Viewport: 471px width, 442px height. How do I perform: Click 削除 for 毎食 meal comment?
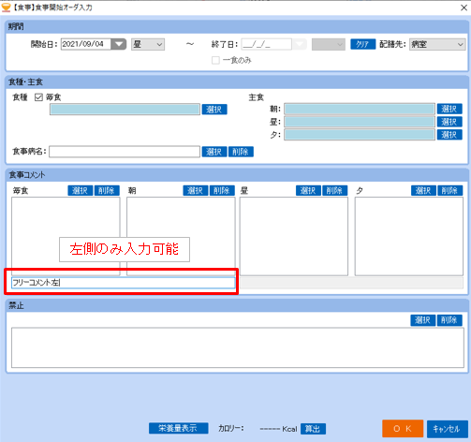[107, 190]
